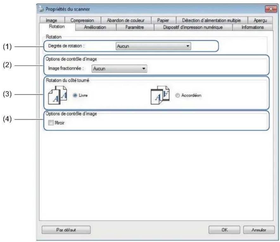Click the Degrés de rotation label
Screen dimensions: 280x242
[66, 46]
